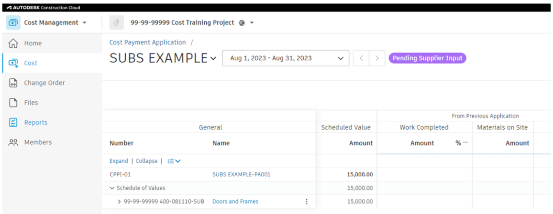Click the Work Completed column group header
This screenshot has width=553, height=214.
(x=424, y=128)
